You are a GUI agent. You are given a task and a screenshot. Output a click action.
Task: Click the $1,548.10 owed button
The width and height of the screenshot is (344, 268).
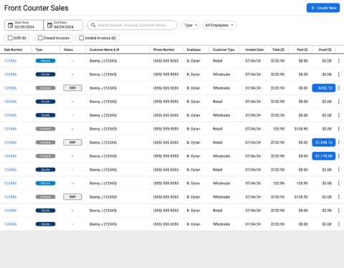324,143
